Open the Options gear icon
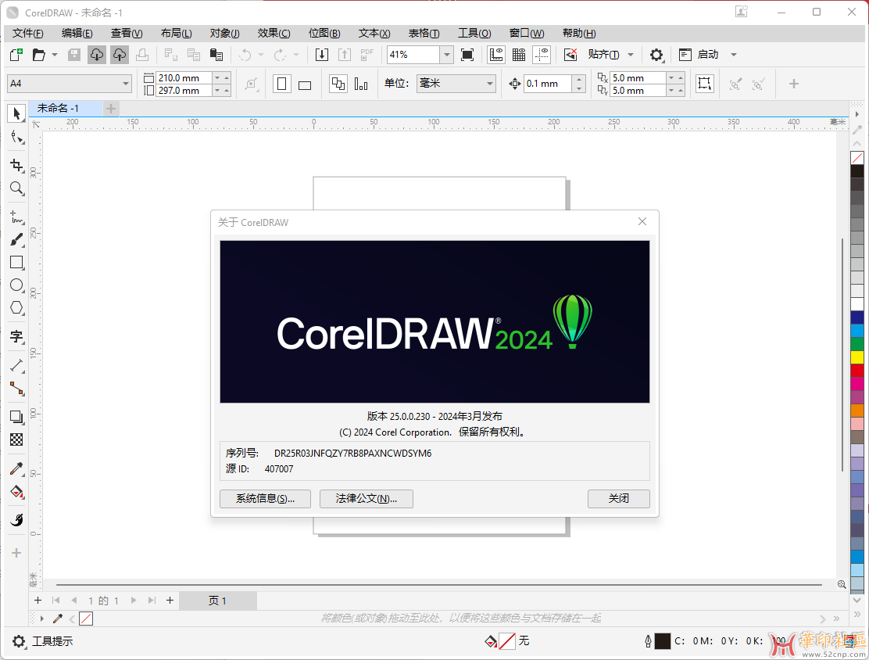The image size is (869, 660). [656, 55]
